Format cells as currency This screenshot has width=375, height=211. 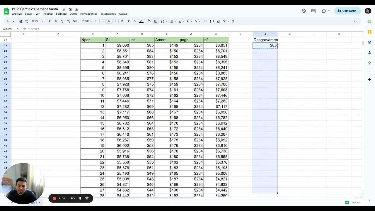50,21
